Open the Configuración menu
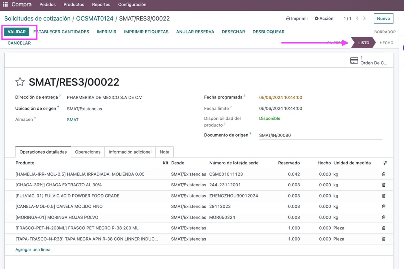404x269 pixels. tap(132, 5)
